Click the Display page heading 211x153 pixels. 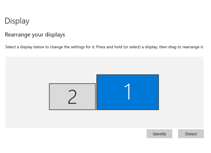pyautogui.click(x=17, y=21)
